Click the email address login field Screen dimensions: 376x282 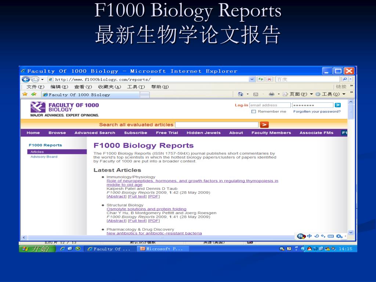click(270, 105)
